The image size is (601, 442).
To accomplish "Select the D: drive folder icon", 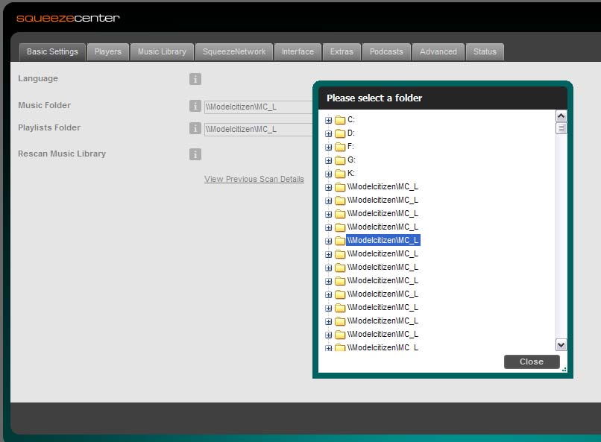I will (340, 133).
